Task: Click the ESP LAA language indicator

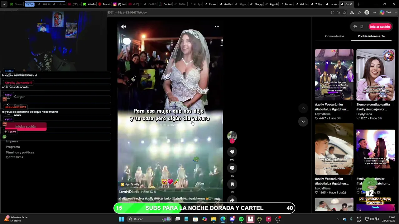Action: tap(359, 219)
